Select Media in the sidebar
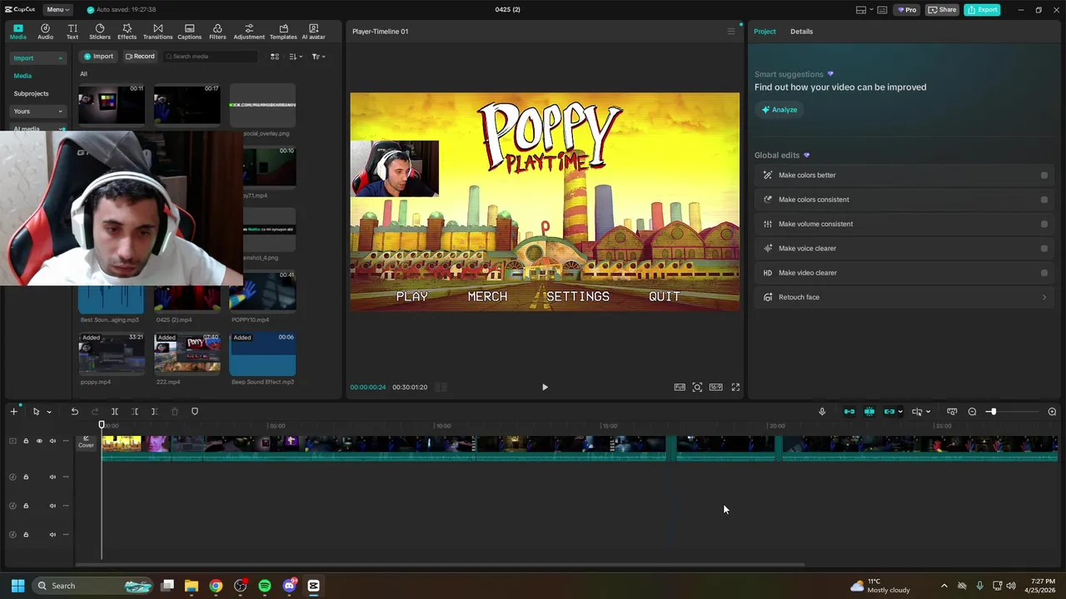1066x599 pixels. [22, 76]
